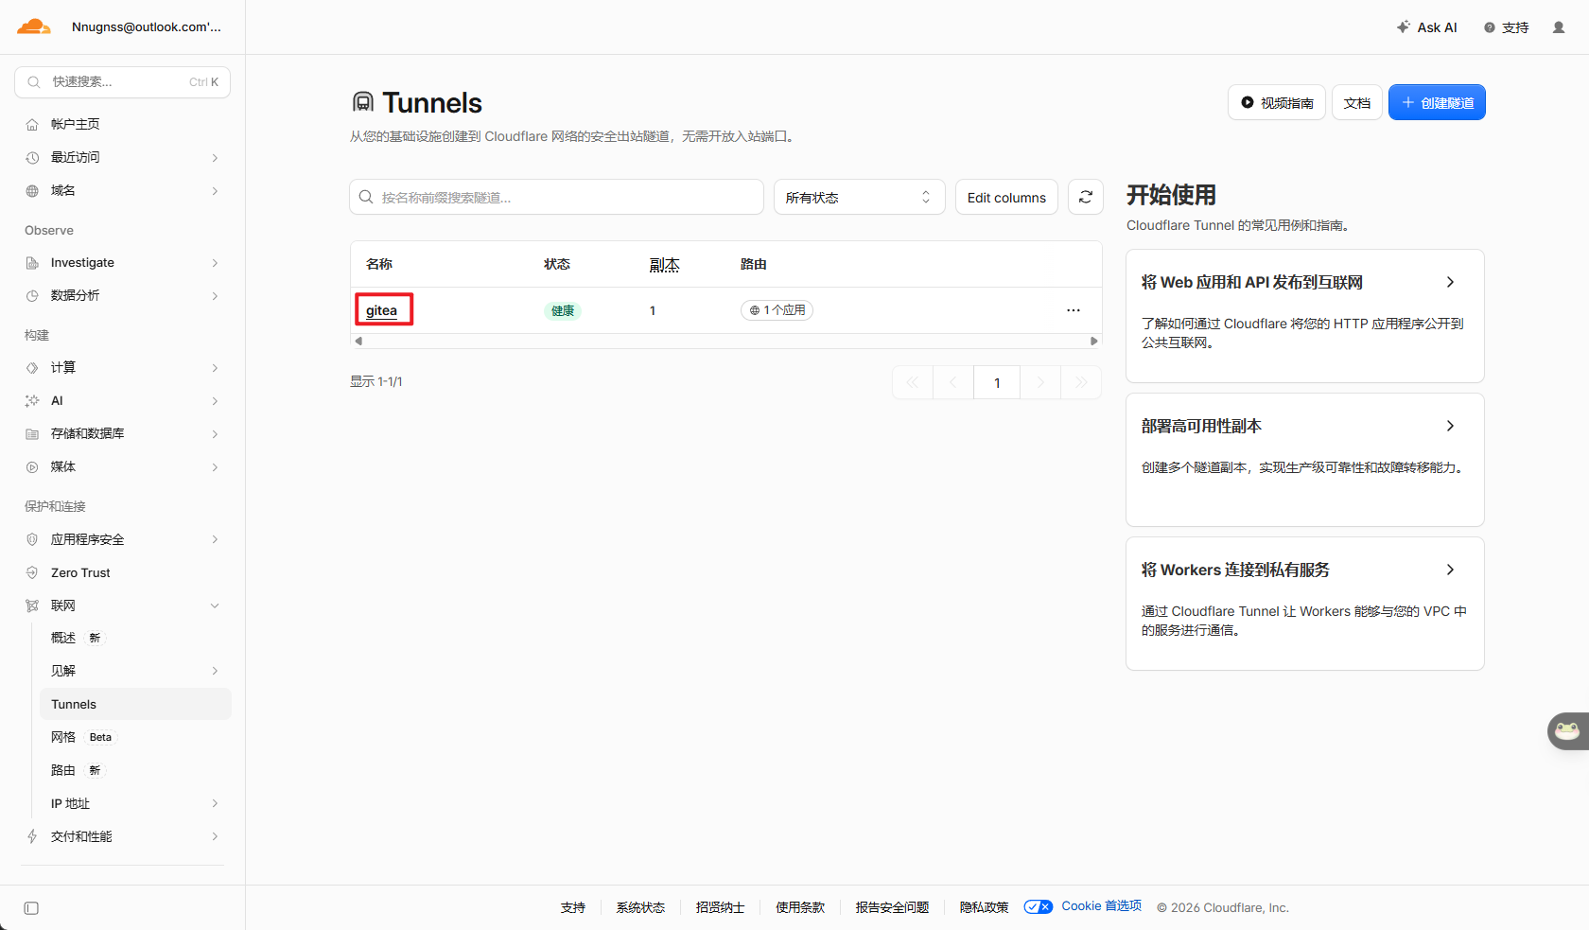The width and height of the screenshot is (1589, 930).
Task: Click pagination page 1 button
Action: (x=997, y=382)
